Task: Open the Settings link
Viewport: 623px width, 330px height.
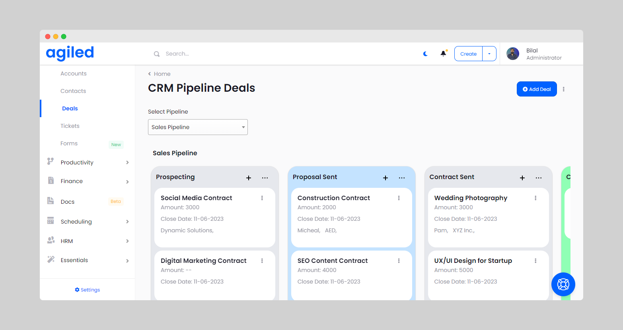Action: click(88, 290)
